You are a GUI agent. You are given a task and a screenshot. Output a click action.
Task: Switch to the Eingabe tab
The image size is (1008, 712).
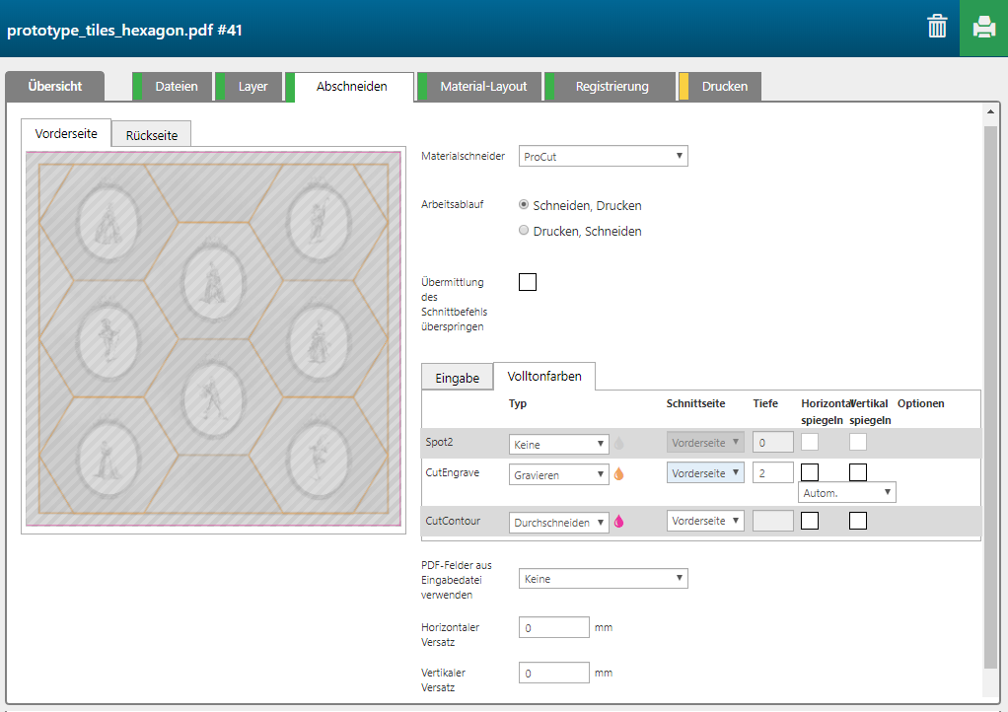(x=457, y=378)
